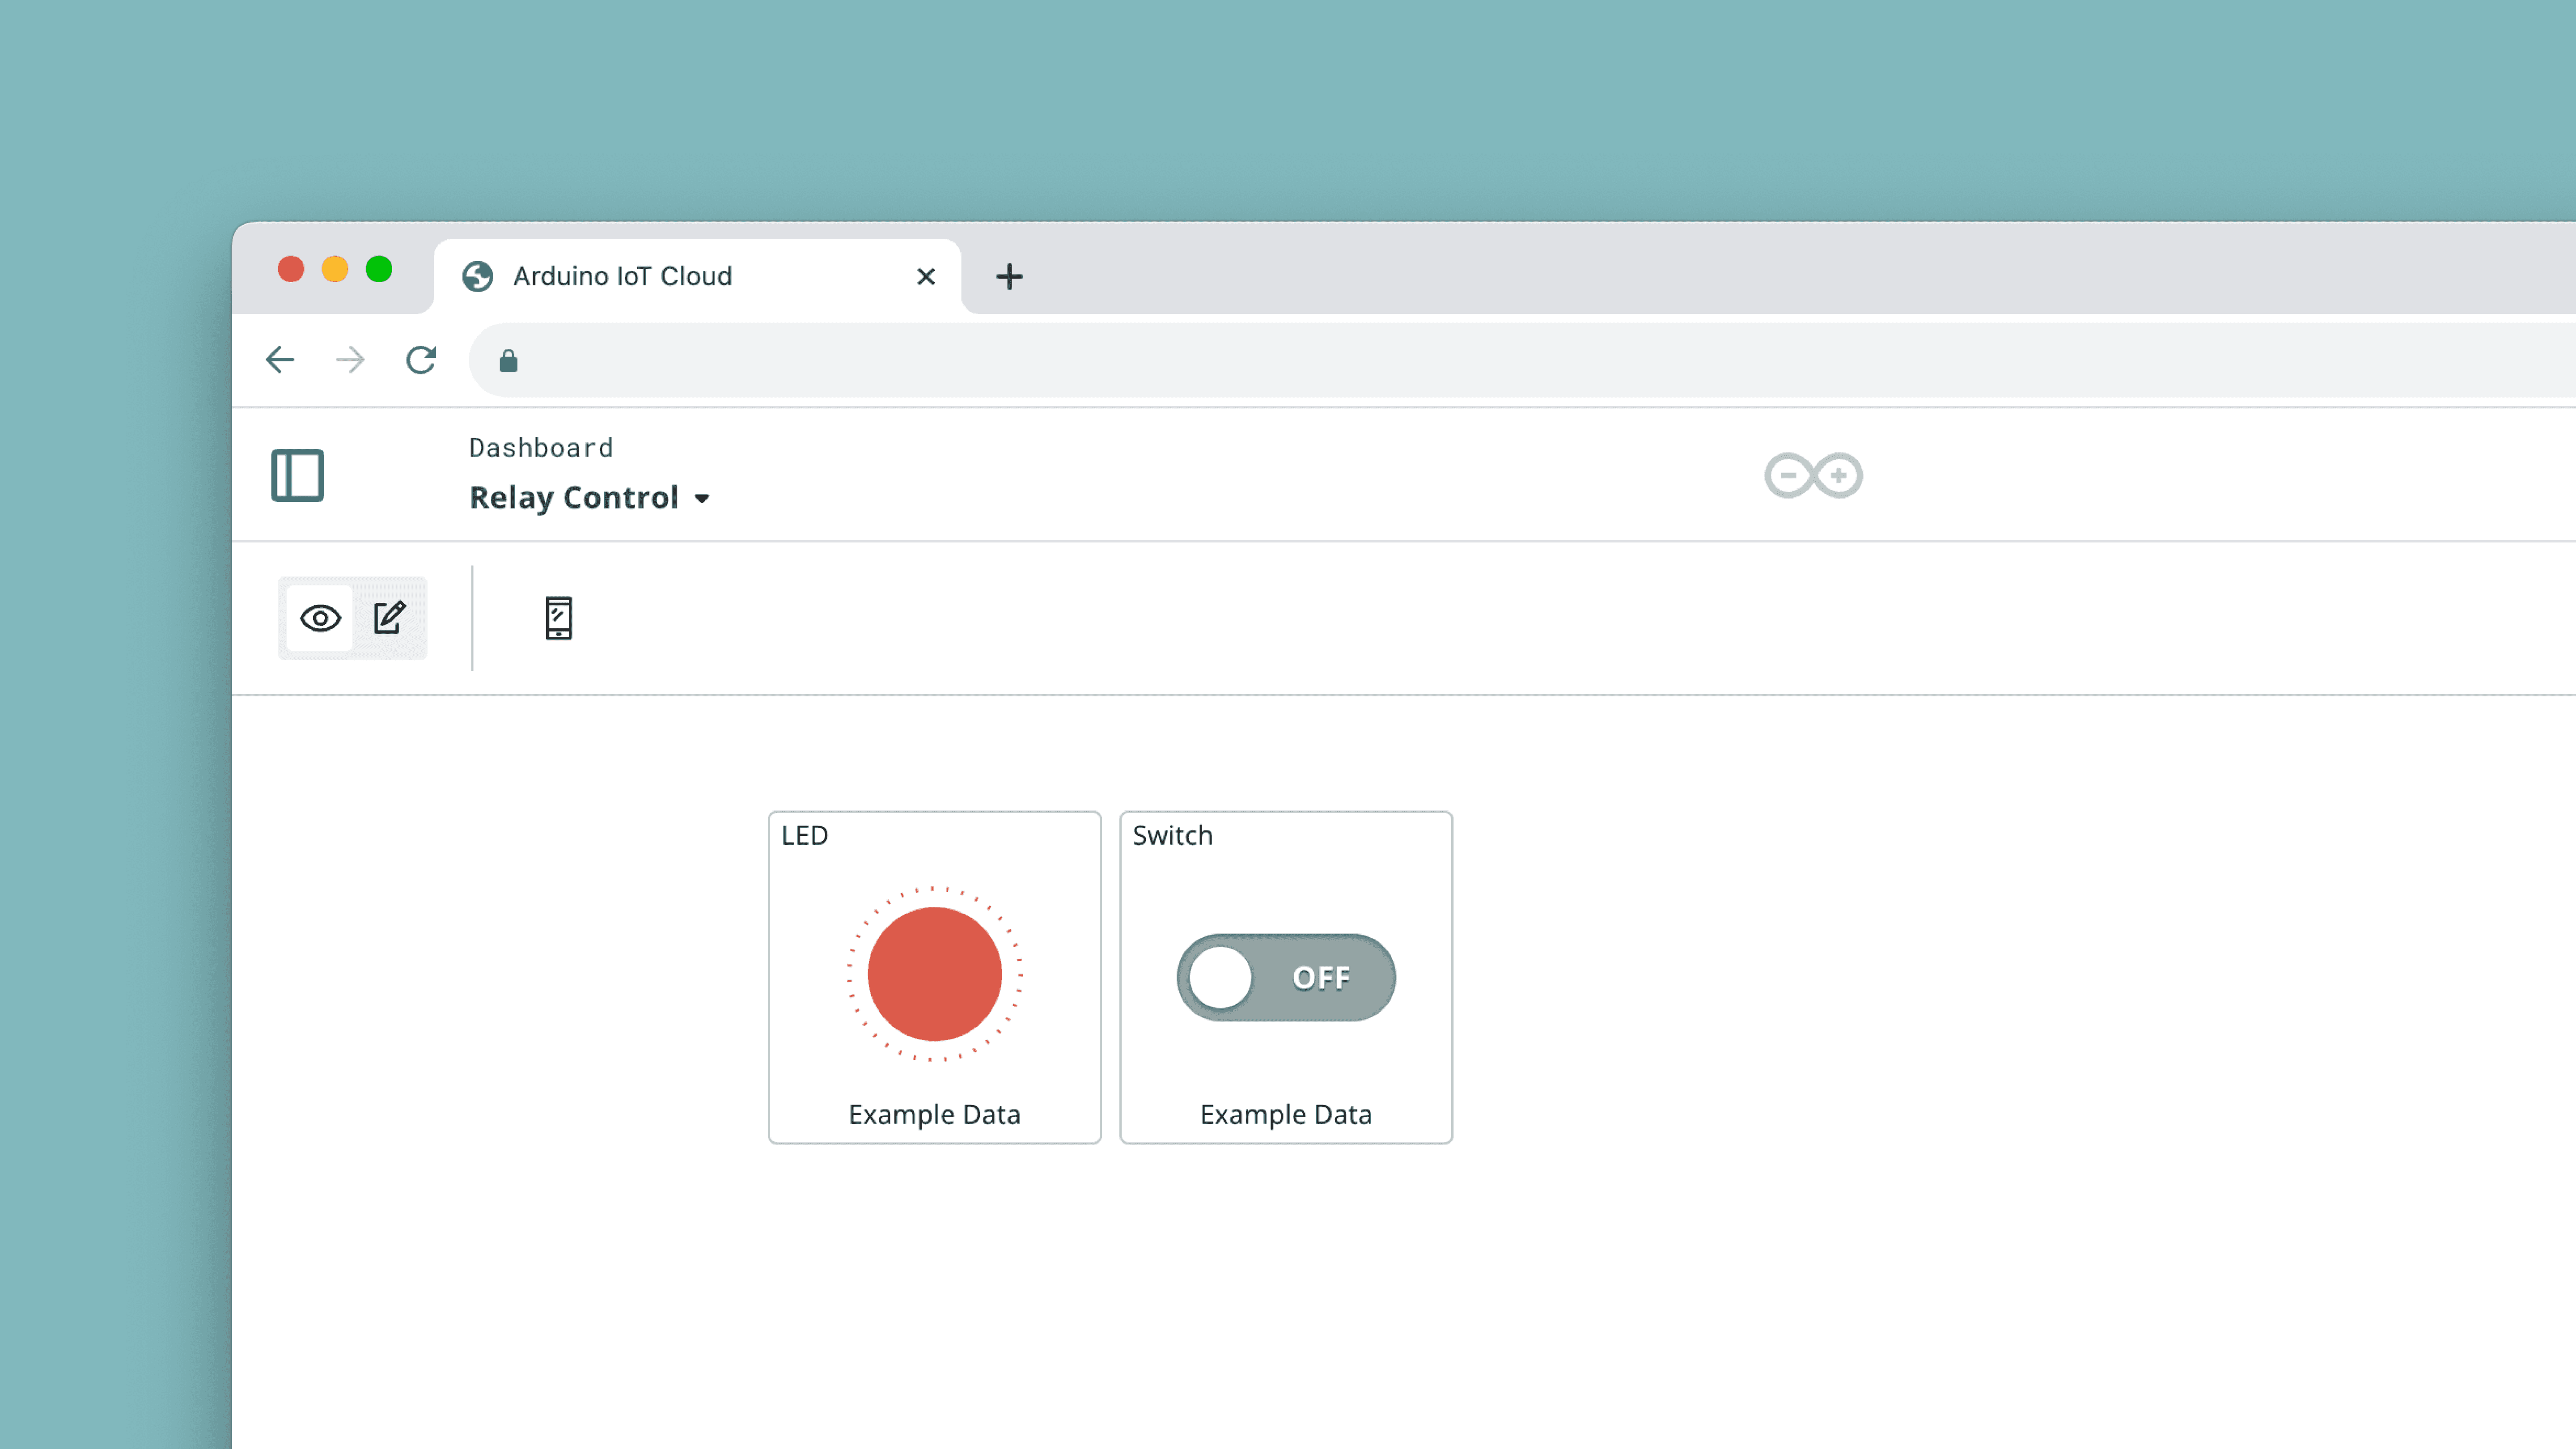Image resolution: width=2576 pixels, height=1449 pixels.
Task: Open mobile layout preview icon
Action: click(x=558, y=618)
